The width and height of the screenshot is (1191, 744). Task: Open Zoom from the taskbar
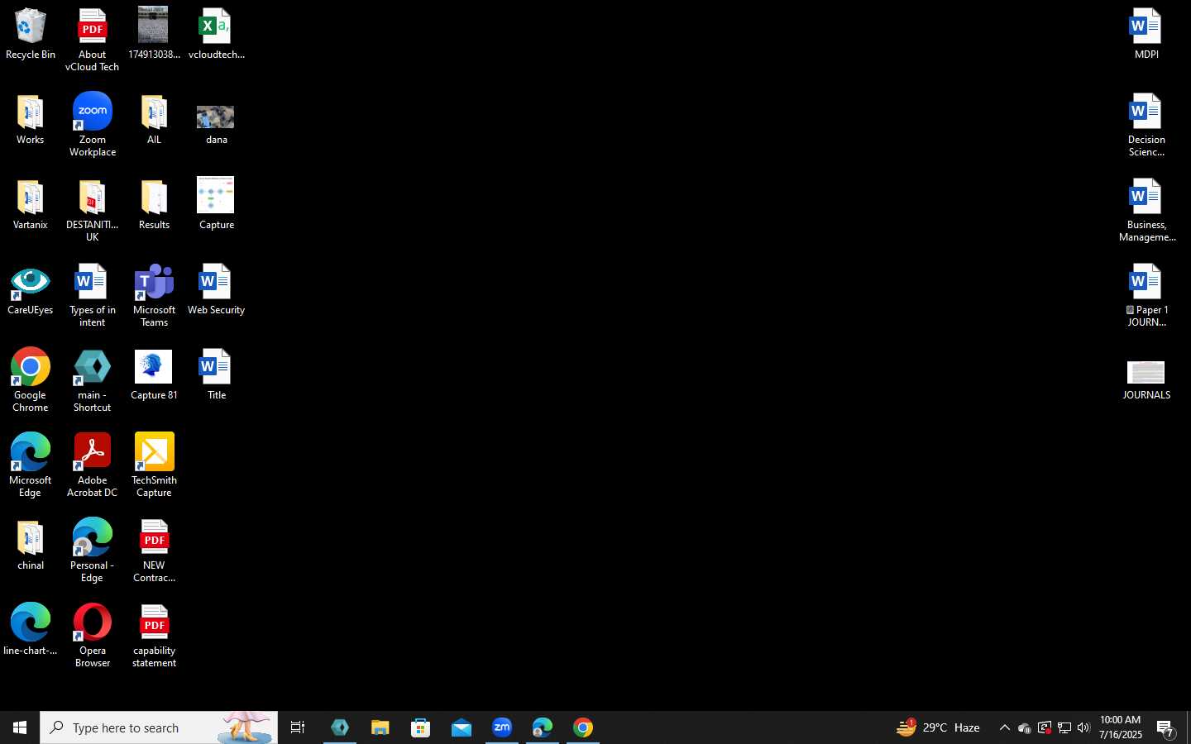[502, 727]
